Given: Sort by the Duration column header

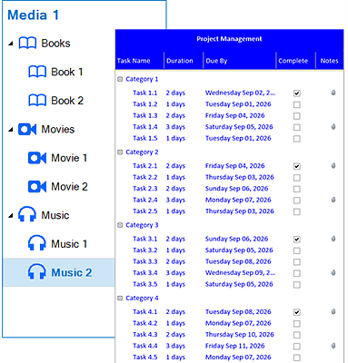Looking at the screenshot, I should [x=184, y=61].
